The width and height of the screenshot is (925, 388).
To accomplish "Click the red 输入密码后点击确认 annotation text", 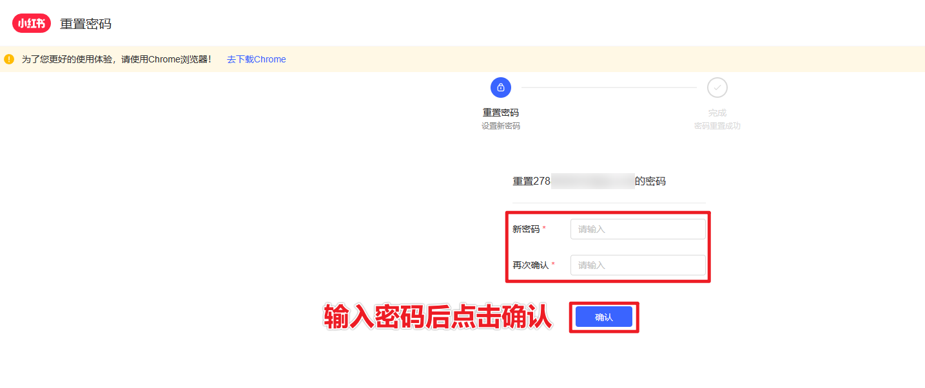I will 438,317.
